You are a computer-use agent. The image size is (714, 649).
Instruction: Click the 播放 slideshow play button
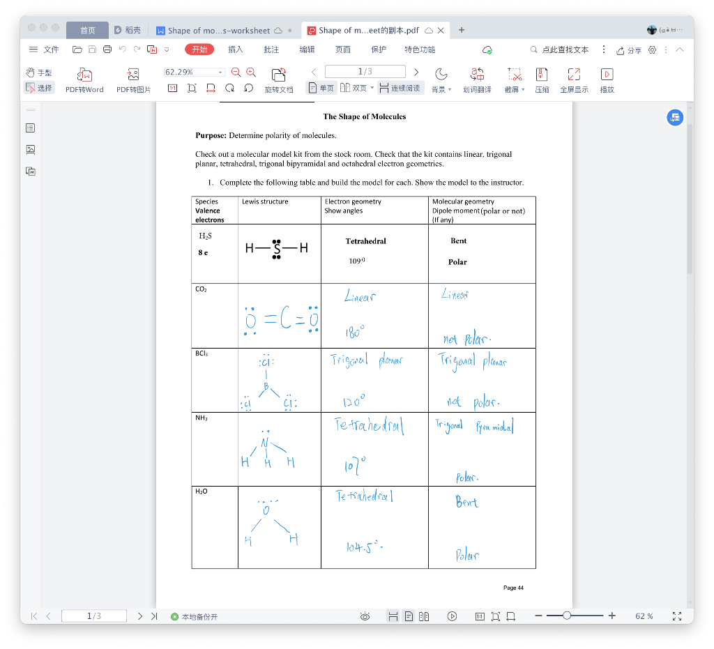pos(607,80)
